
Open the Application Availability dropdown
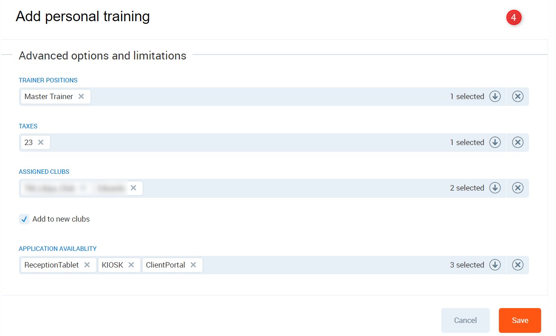(x=495, y=265)
